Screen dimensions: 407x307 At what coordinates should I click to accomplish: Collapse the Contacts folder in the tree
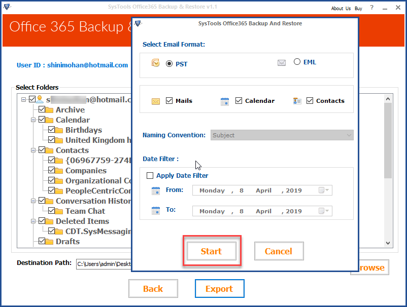pyautogui.click(x=32, y=150)
